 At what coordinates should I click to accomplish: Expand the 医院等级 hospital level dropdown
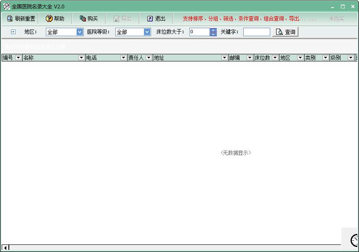147,32
